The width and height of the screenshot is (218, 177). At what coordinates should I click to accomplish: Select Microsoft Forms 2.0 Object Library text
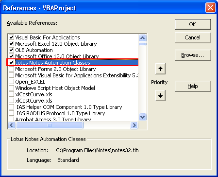[55, 69]
